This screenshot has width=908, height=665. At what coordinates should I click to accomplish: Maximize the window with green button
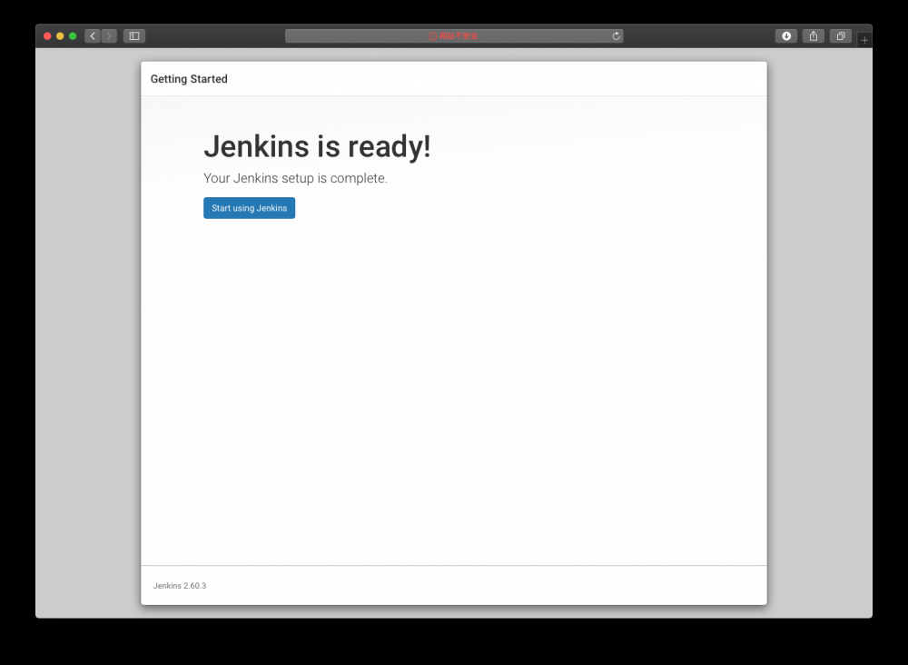(x=73, y=36)
